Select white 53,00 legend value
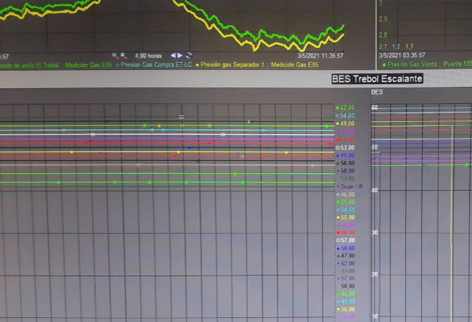 [345, 148]
